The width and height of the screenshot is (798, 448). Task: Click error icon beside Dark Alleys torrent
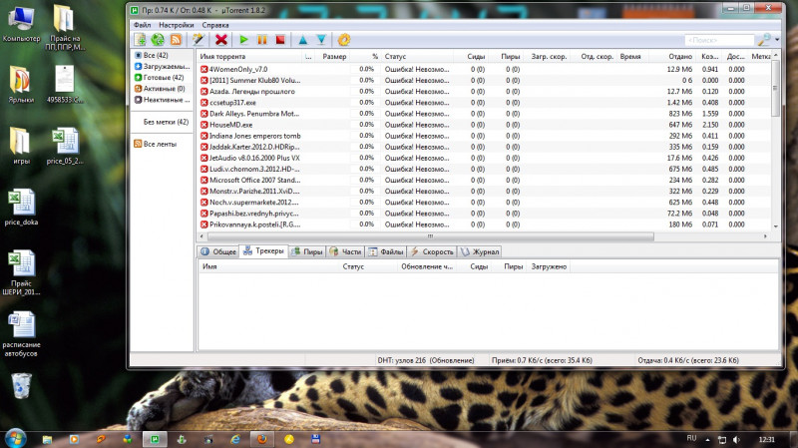click(x=204, y=114)
